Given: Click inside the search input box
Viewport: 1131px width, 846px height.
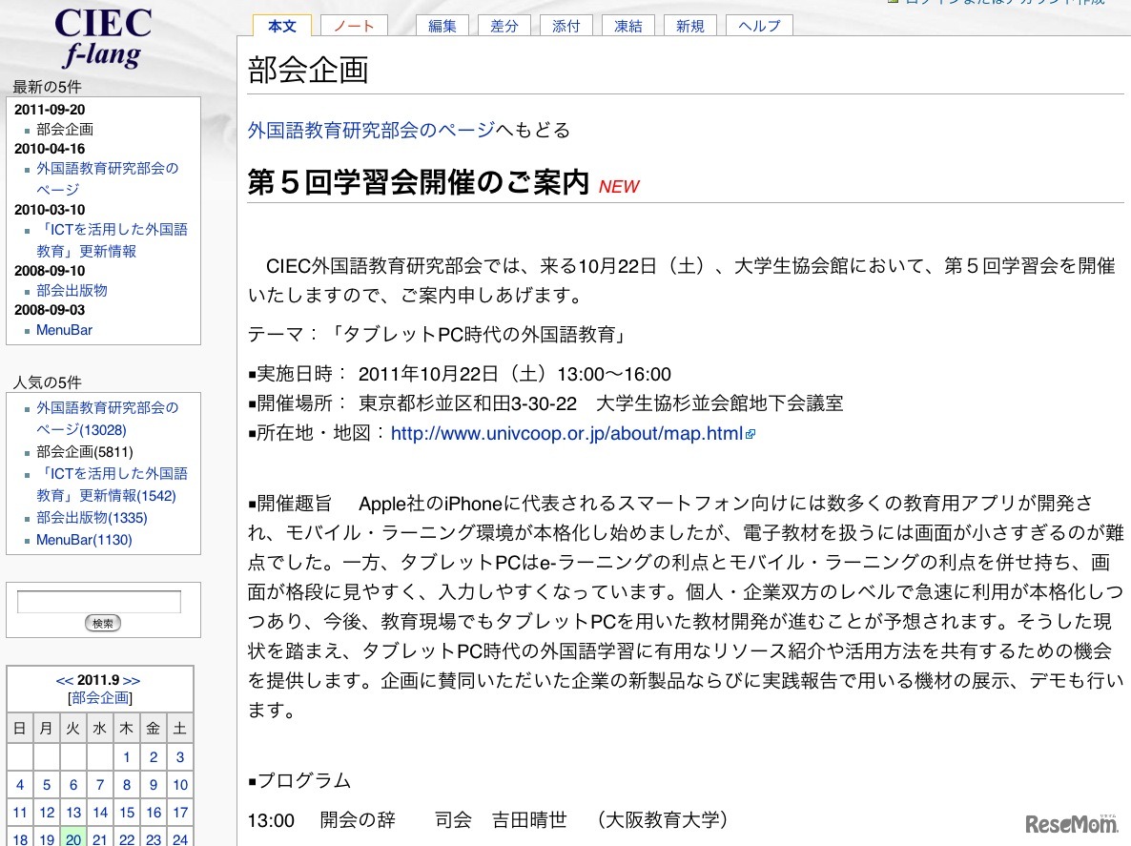Looking at the screenshot, I should click(x=102, y=602).
